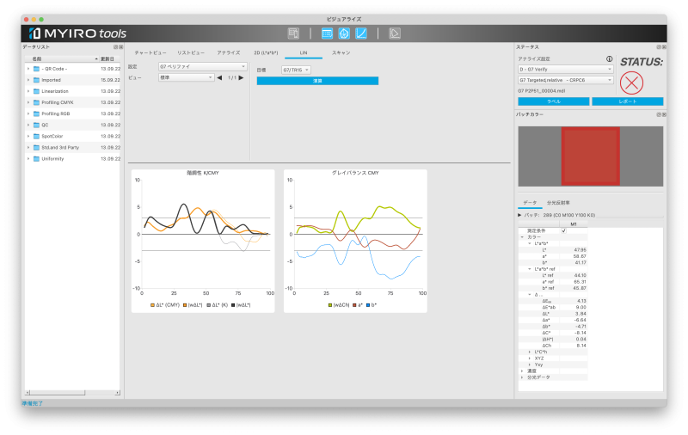Switch to チャートビュー tab
This screenshot has width=688, height=435.
150,52
